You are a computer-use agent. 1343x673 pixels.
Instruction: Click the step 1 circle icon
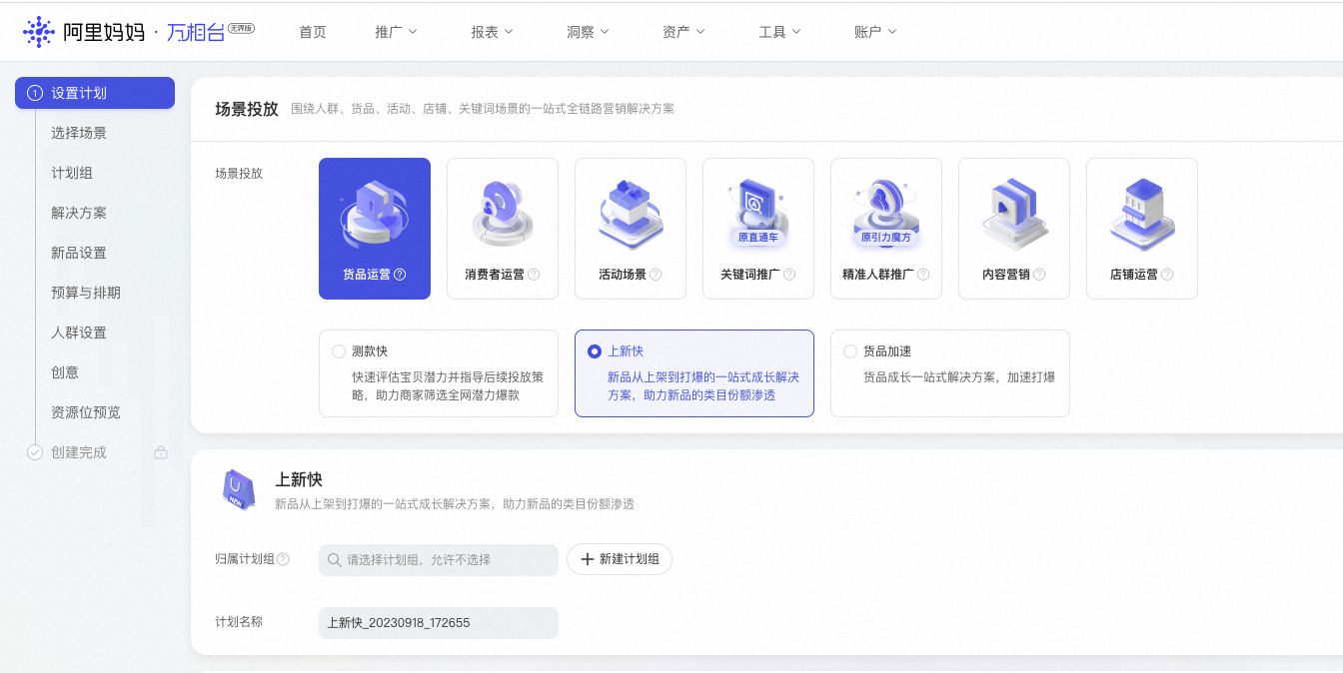(x=35, y=93)
